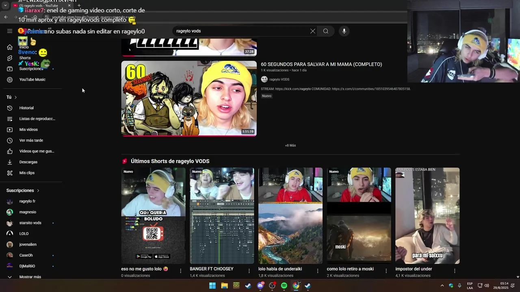This screenshot has height=292, width=520.
Task: Click the 37:28 video thumbnail
Action: [x=189, y=47]
